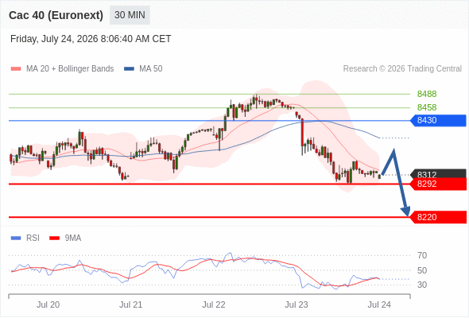Screen dimensions: 469x318
Task: Click the RSI 70 level label
Action: [422, 255]
